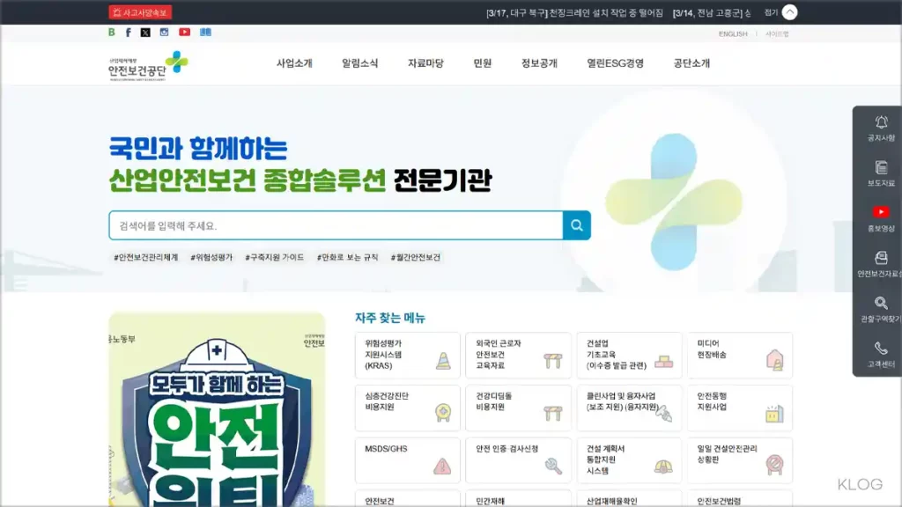Open the 3/17 대구 북구 news headline

coord(574,12)
